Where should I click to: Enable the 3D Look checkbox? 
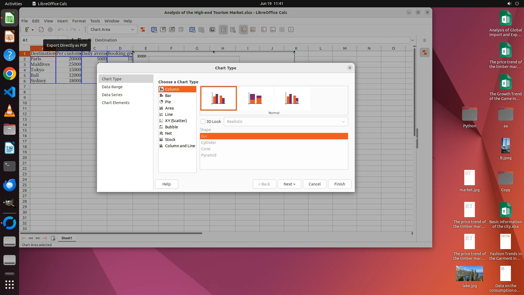click(x=203, y=122)
